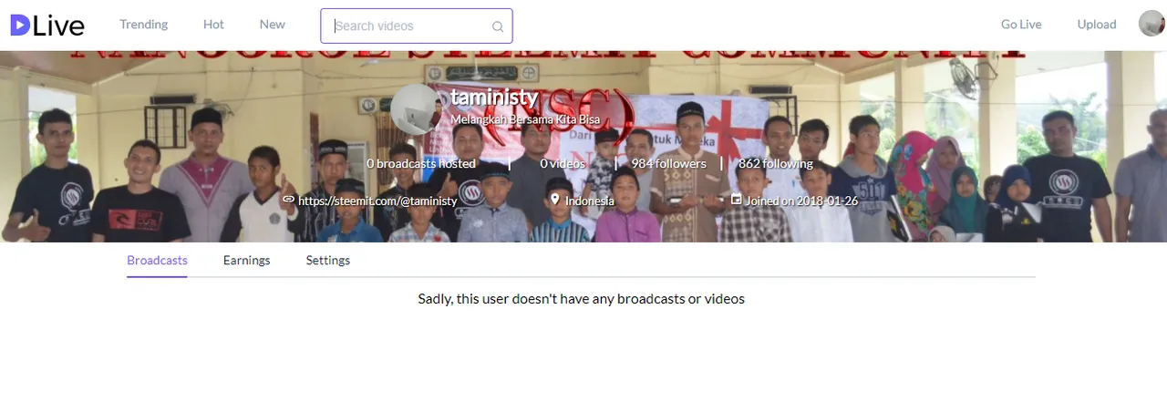Open the Hot videos page
This screenshot has width=1167, height=412.
(213, 25)
